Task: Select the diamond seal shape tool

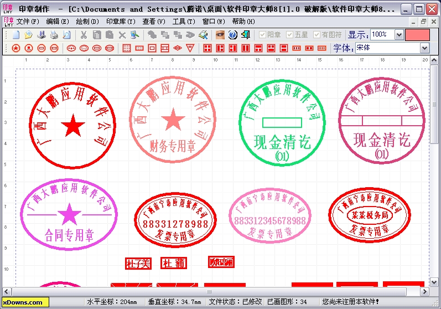Action: pyautogui.click(x=178, y=48)
